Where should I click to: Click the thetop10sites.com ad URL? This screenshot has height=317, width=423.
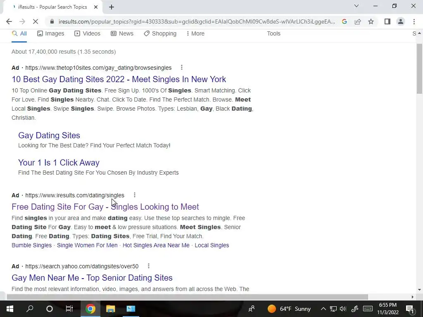98,68
